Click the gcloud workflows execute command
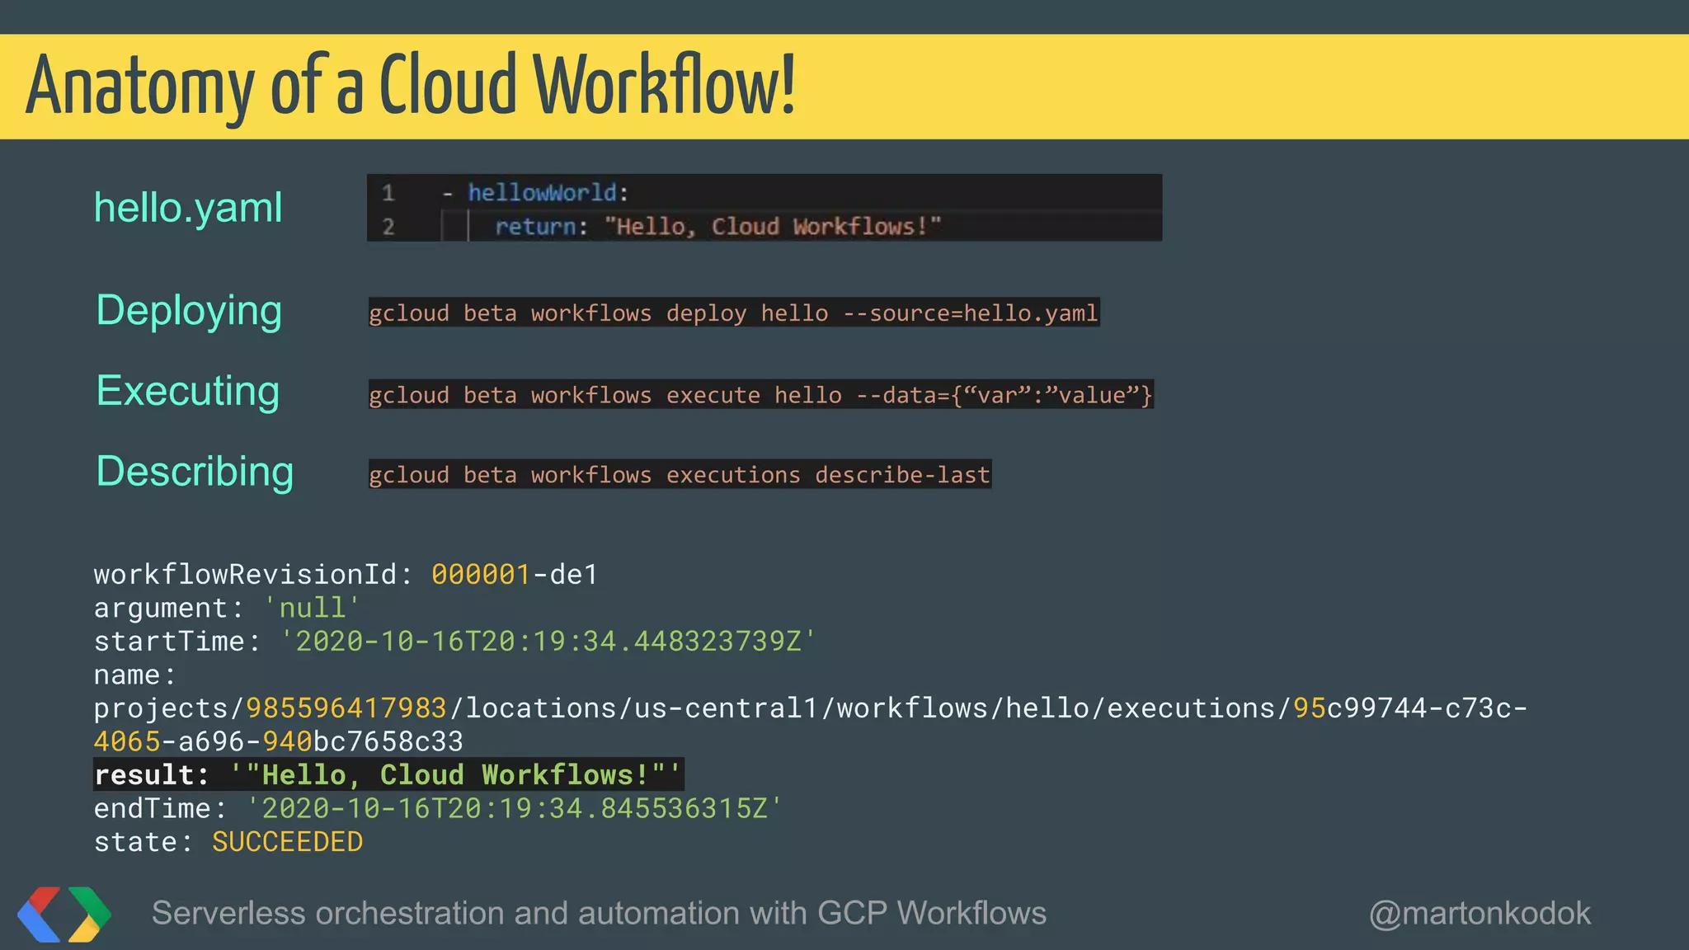The width and height of the screenshot is (1689, 950). [x=760, y=395]
